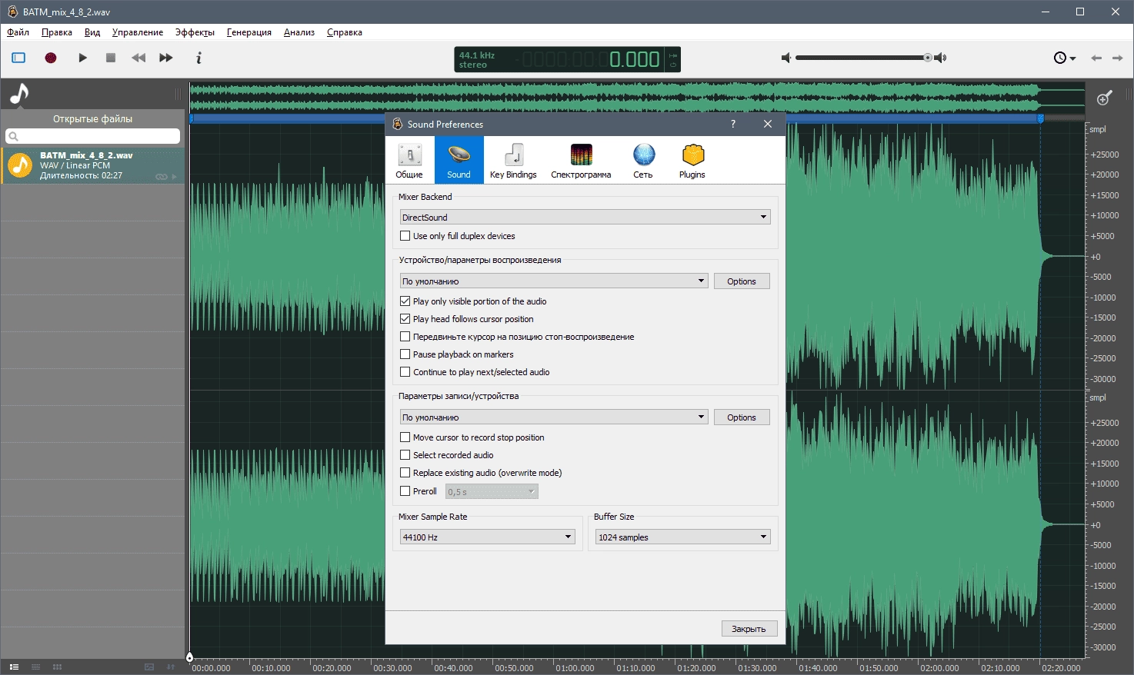The height and width of the screenshot is (675, 1134).
Task: Select grid view icon in sidebar footer
Action: pos(57,667)
